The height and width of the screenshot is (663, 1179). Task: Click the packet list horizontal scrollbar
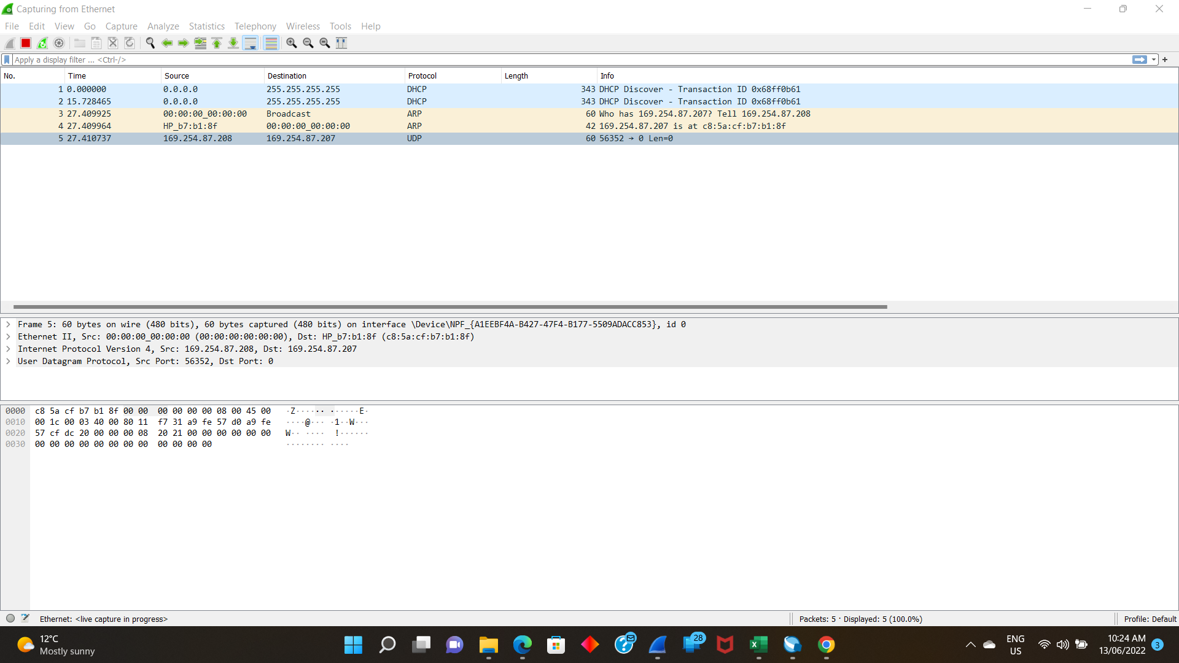coord(450,306)
